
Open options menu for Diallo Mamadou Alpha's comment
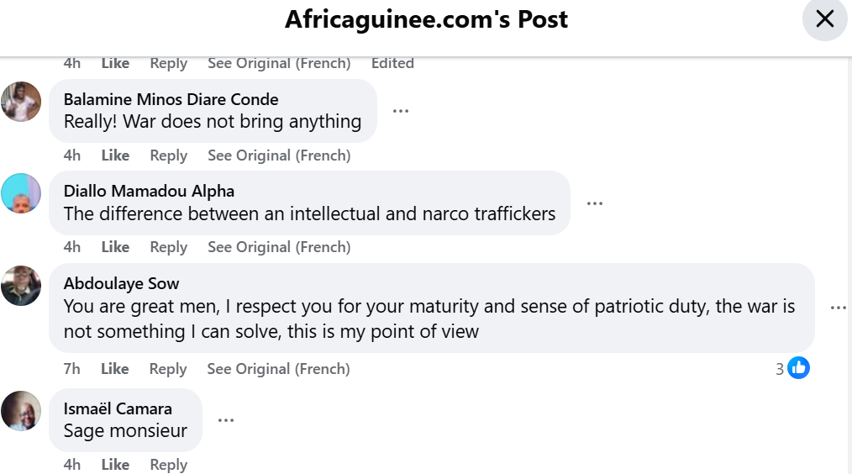click(x=595, y=203)
